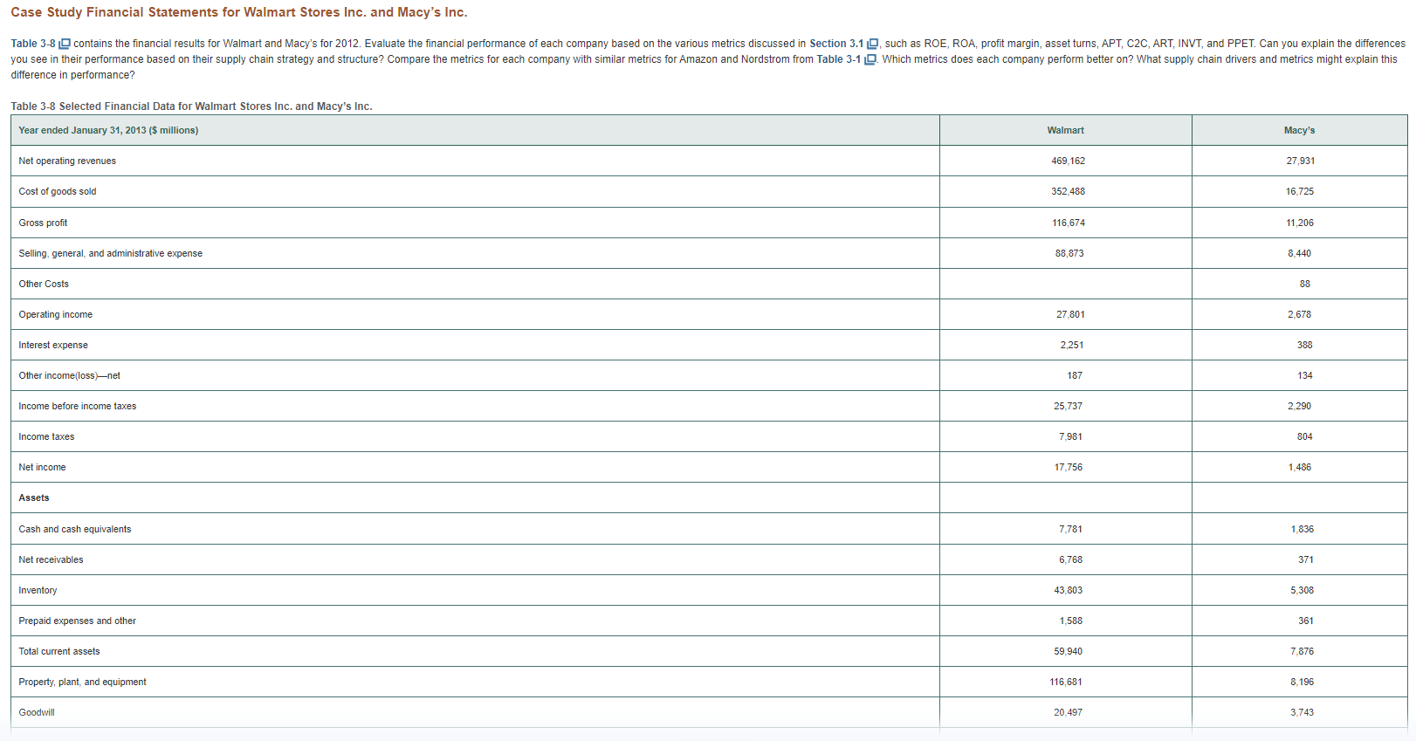Select Walmart cash value 7,781

tap(1070, 529)
